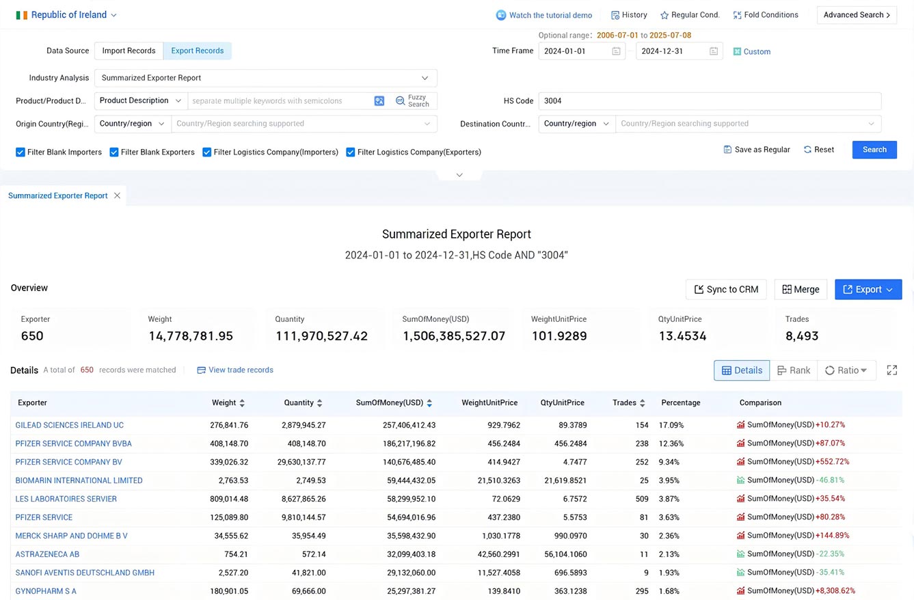Open Origin Country/region type dropdown
914x600 pixels.
[x=133, y=124]
